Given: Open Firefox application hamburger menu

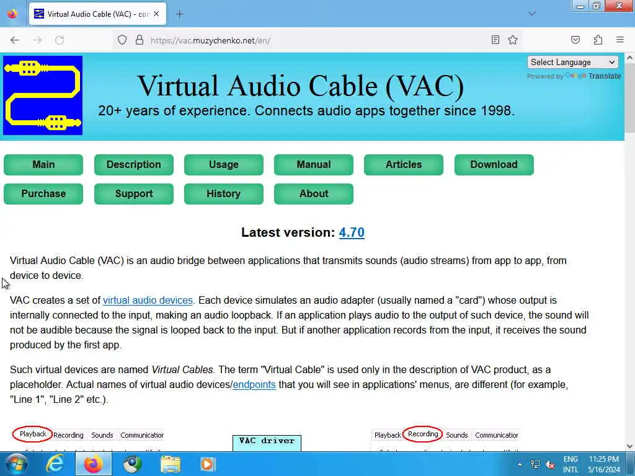Looking at the screenshot, I should pyautogui.click(x=620, y=40).
